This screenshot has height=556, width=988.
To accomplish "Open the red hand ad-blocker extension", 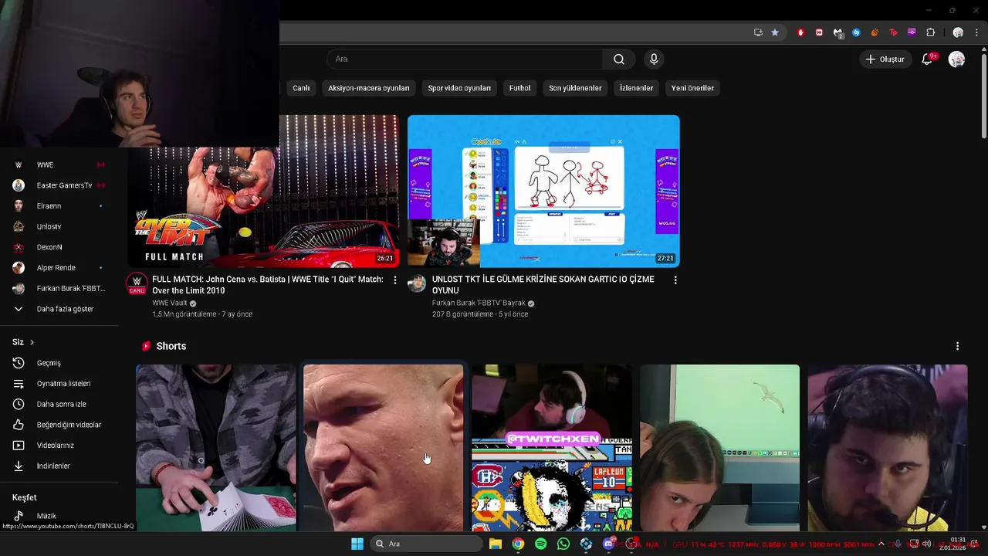I will [800, 32].
